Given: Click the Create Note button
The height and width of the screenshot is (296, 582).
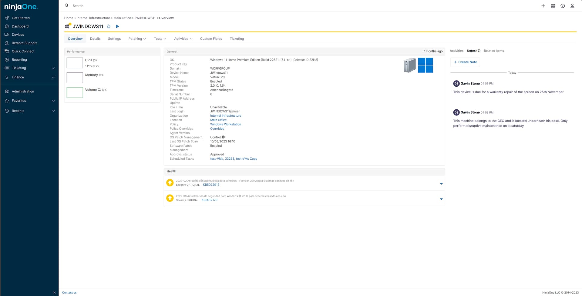Looking at the screenshot, I should pos(465,62).
